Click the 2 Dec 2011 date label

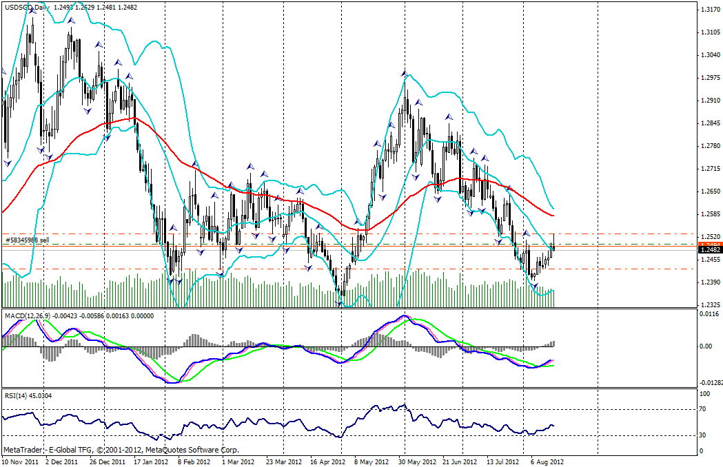pos(62,462)
